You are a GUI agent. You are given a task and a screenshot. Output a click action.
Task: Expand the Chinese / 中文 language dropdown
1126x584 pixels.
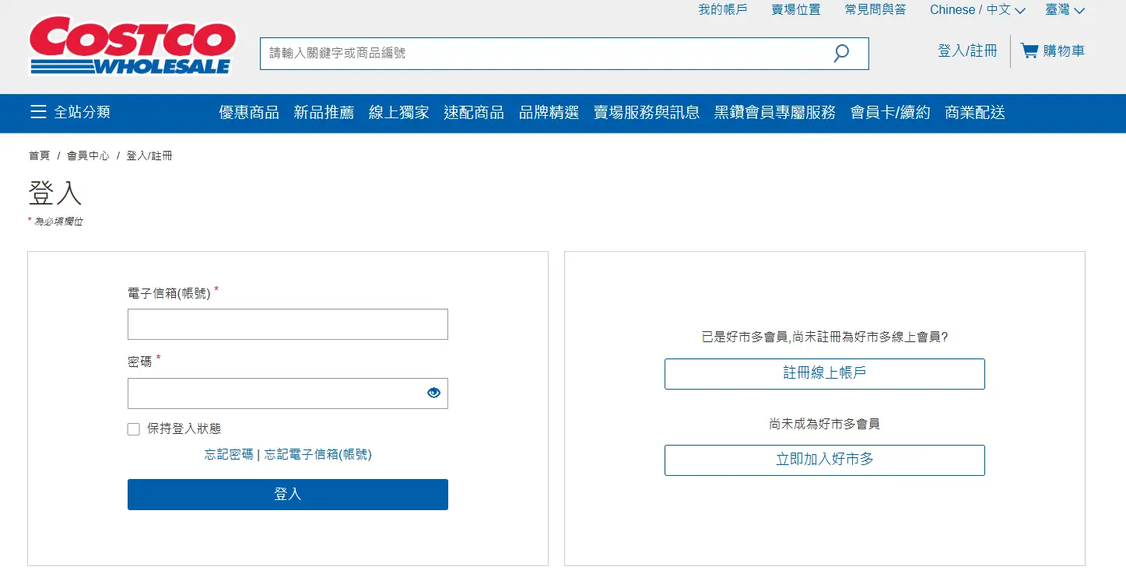[x=977, y=10]
